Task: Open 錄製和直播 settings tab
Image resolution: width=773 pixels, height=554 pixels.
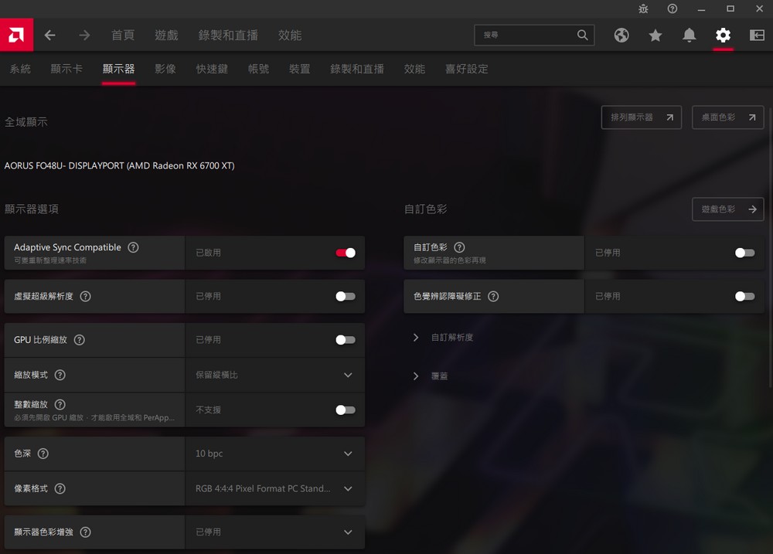Action: (x=357, y=69)
